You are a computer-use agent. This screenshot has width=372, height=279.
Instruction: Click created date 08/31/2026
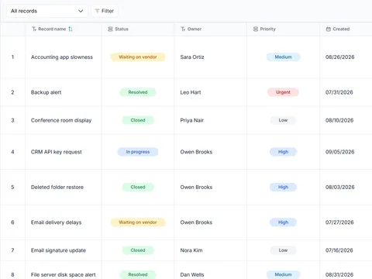[x=339, y=274]
